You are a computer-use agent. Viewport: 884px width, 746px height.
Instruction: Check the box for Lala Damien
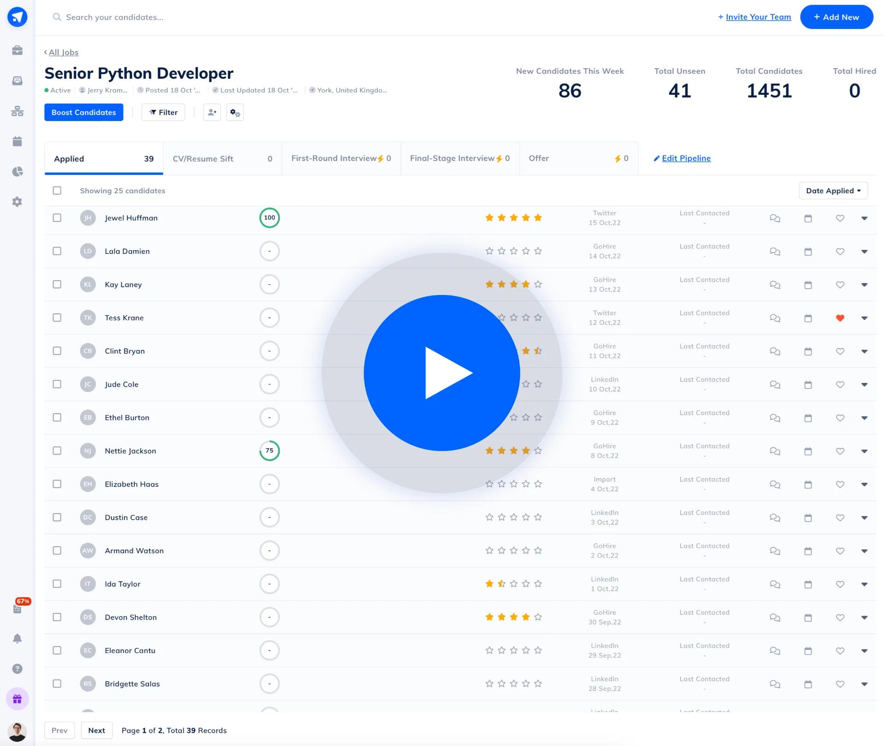[x=57, y=251]
